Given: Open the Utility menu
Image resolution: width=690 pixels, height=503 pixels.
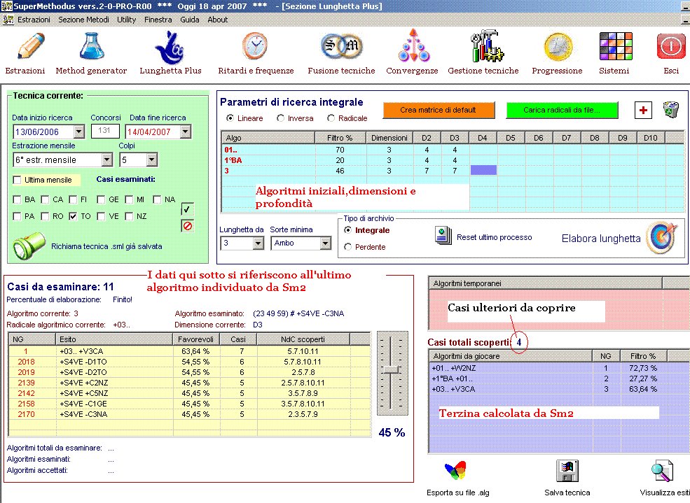Looking at the screenshot, I should point(126,20).
